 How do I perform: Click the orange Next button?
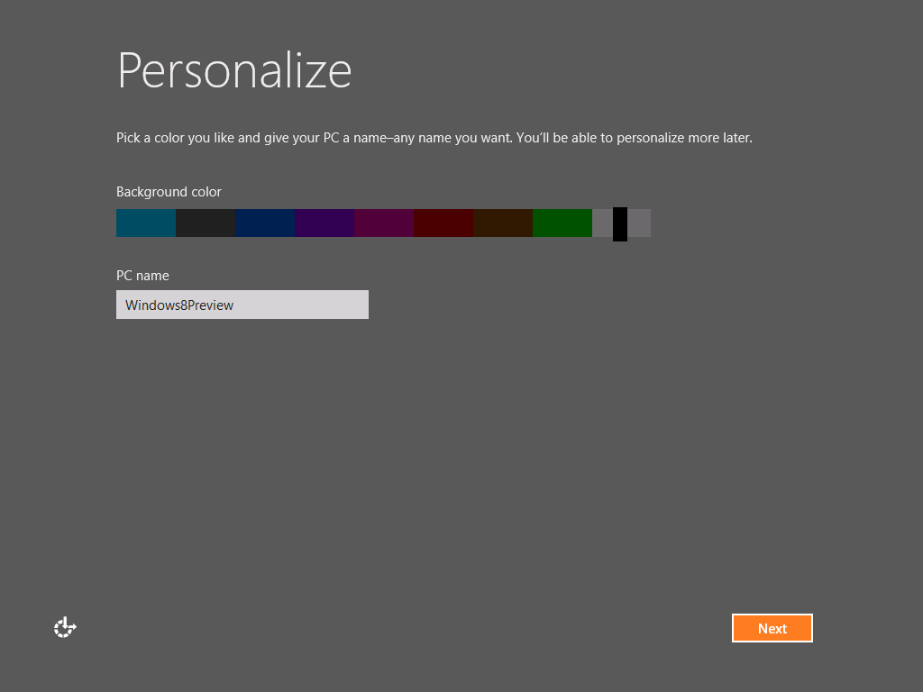click(x=772, y=628)
